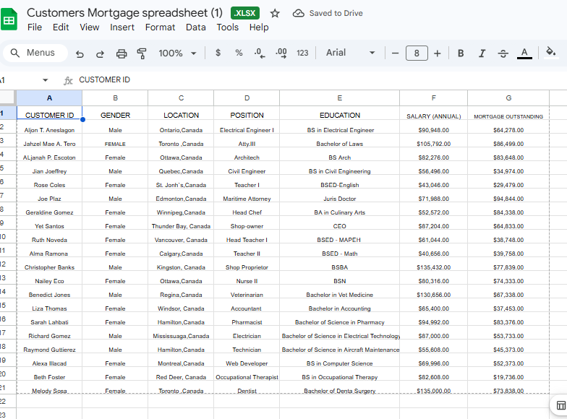Open the 123 more formats menu

302,53
